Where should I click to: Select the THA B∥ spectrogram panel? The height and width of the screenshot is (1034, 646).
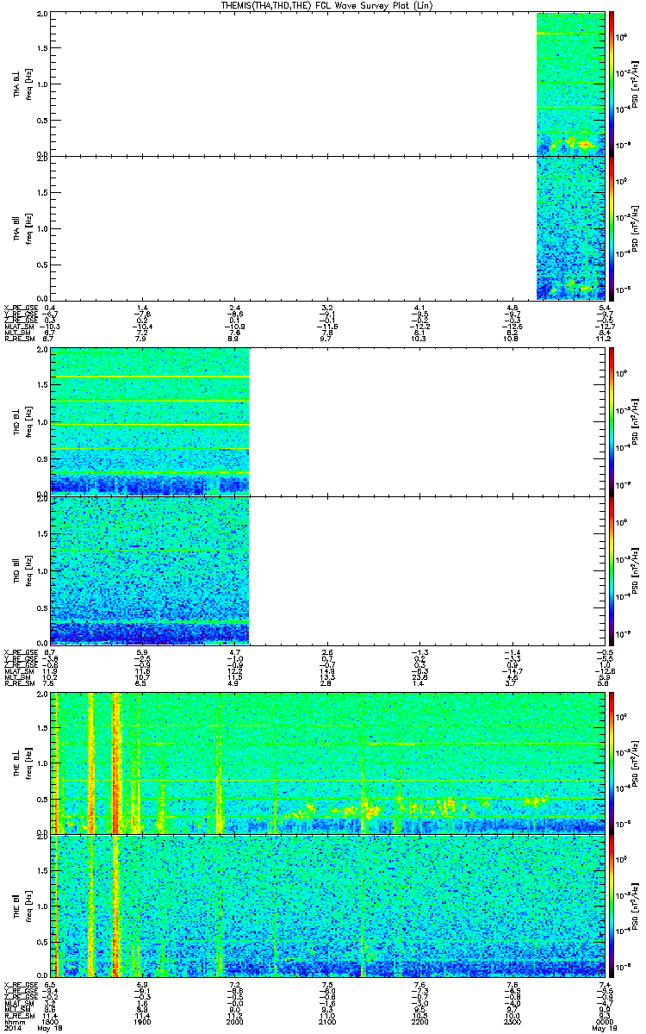click(327, 227)
